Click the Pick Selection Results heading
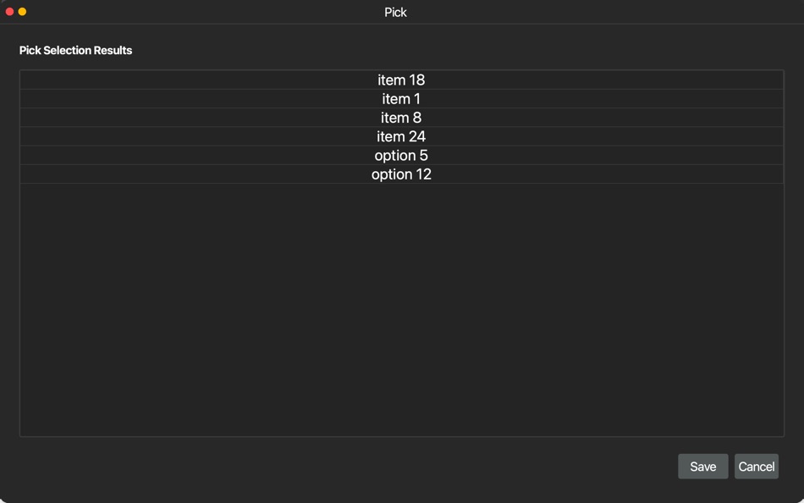The image size is (804, 503). click(x=75, y=50)
